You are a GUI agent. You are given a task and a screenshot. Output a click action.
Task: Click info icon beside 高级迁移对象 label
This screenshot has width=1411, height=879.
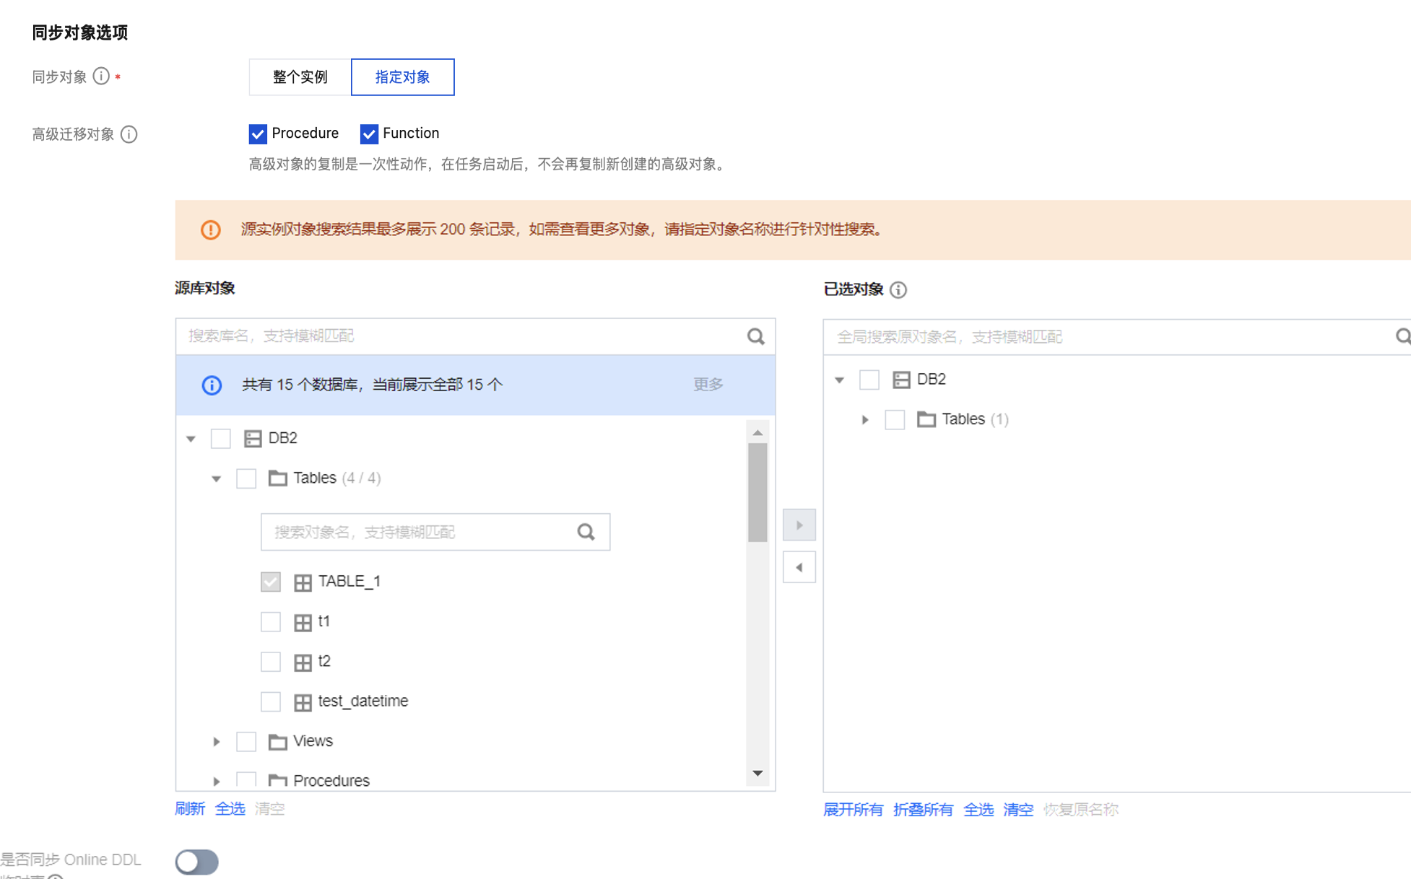coord(129,134)
